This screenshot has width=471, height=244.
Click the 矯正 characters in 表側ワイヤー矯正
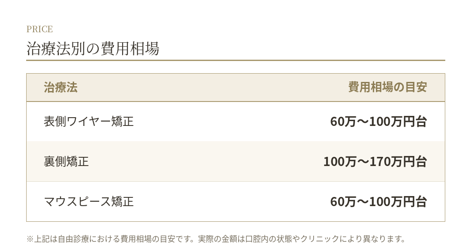click(x=122, y=121)
